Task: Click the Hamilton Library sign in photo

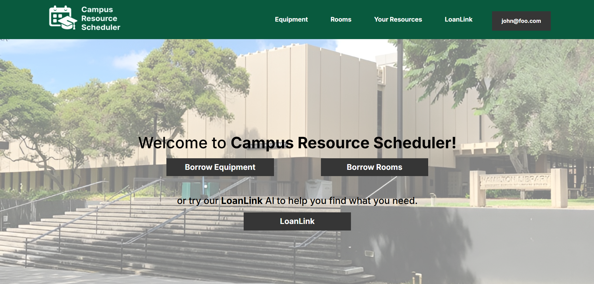Action: click(x=515, y=180)
